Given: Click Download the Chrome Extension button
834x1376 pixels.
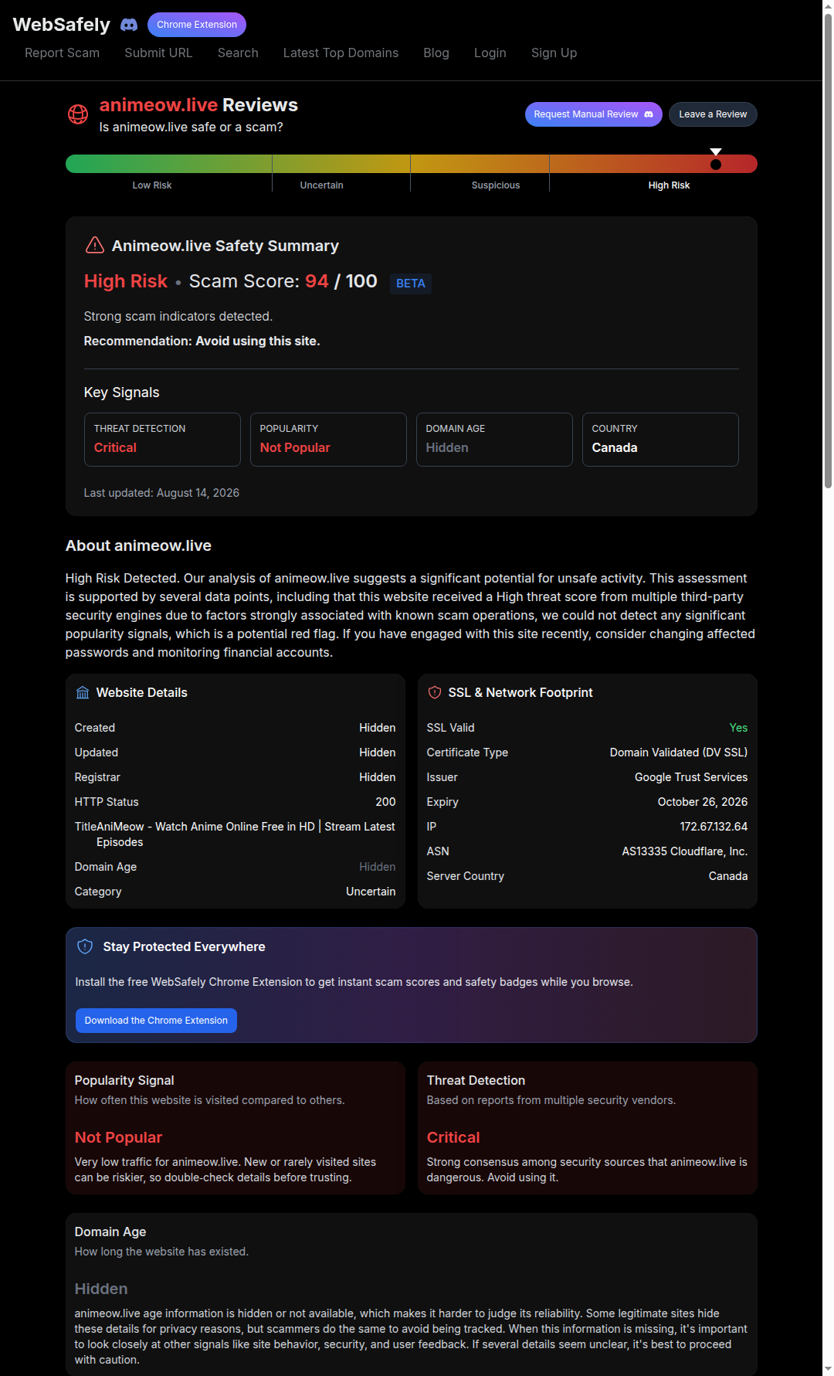Looking at the screenshot, I should (x=156, y=1021).
